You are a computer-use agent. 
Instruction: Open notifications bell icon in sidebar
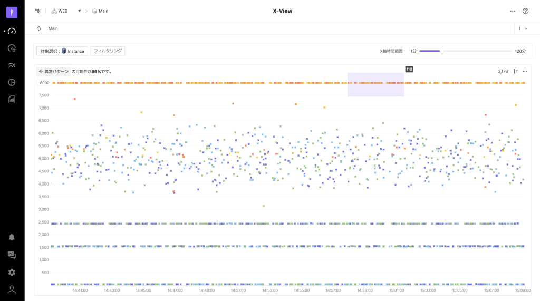(12, 237)
